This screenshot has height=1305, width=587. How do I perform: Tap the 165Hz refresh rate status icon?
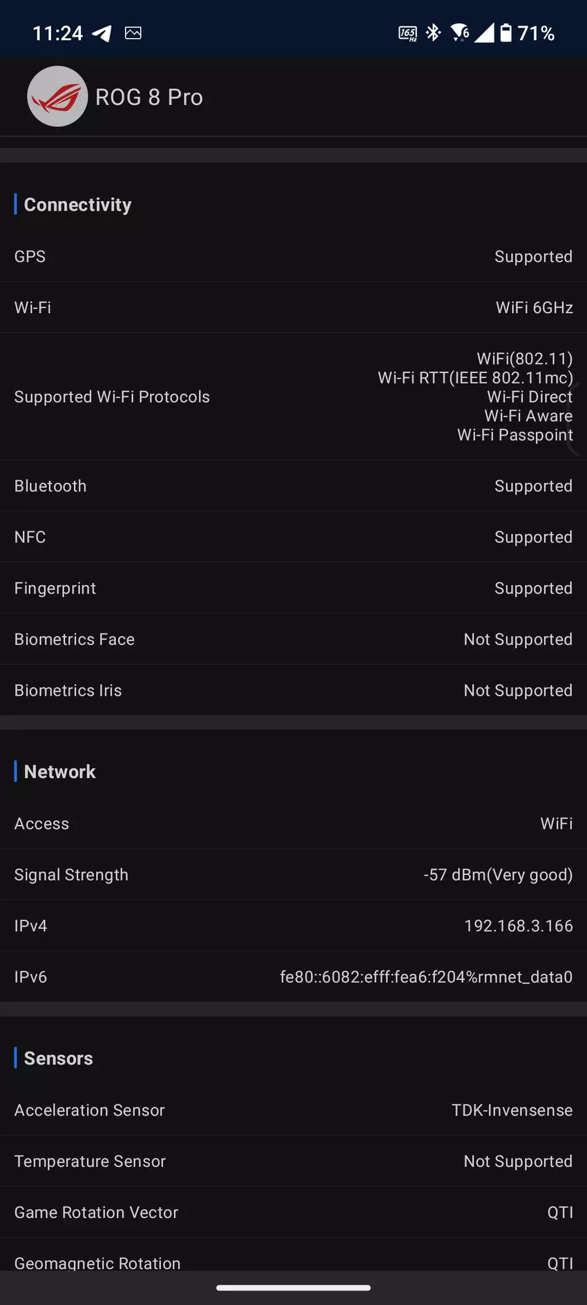[407, 33]
